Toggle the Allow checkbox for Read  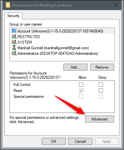pyautogui.click(x=81, y=90)
